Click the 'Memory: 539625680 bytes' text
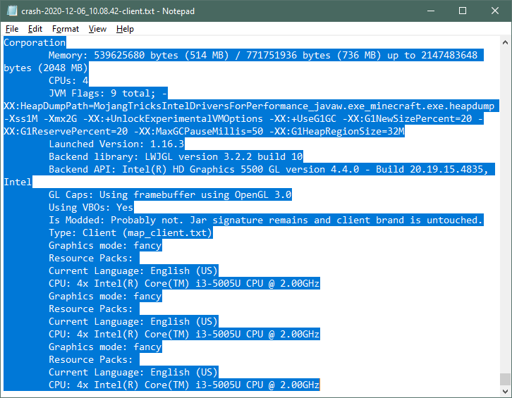Image resolution: width=512 pixels, height=398 pixels. click(114, 55)
